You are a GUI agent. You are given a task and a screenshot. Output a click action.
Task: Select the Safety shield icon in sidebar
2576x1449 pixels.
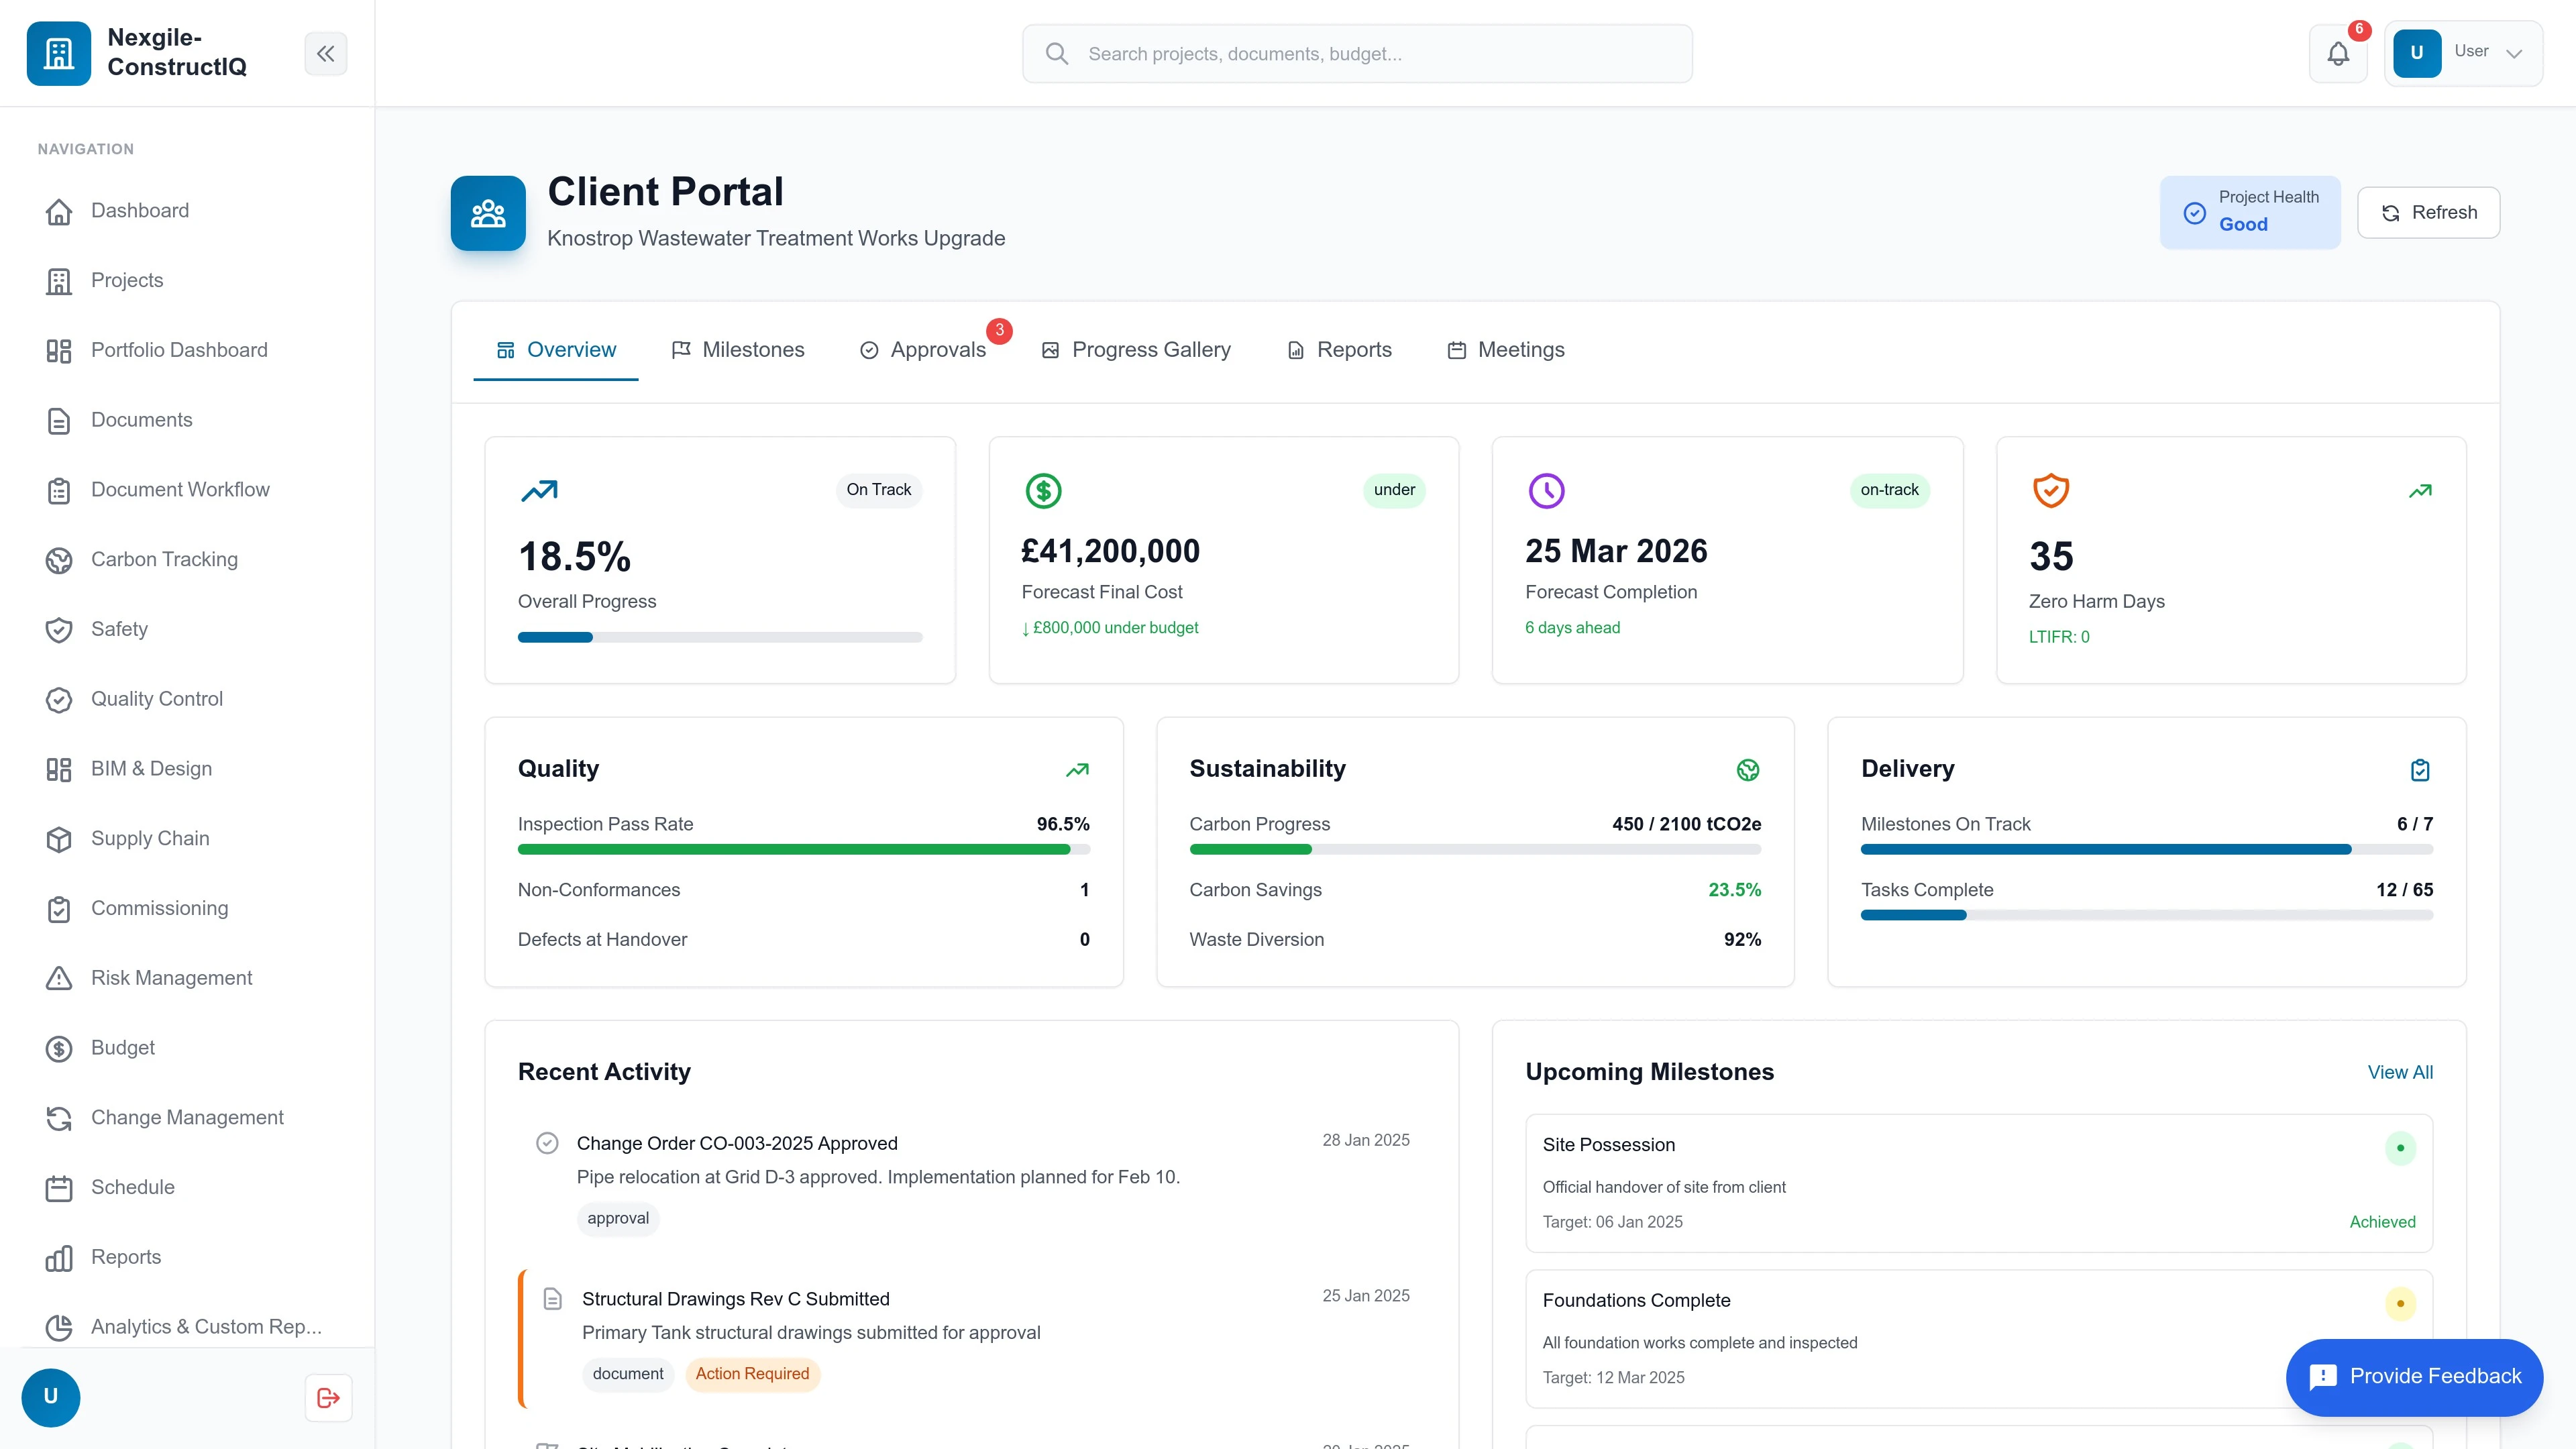pos(59,629)
